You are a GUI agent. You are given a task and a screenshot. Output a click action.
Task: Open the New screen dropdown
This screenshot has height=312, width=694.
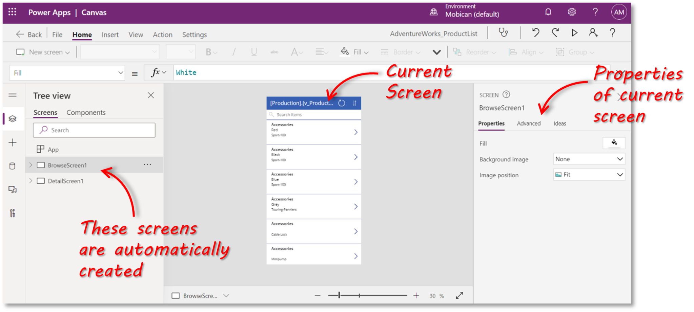(x=67, y=52)
